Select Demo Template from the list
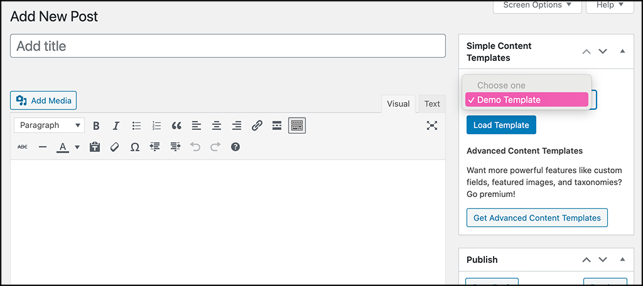 (x=526, y=100)
